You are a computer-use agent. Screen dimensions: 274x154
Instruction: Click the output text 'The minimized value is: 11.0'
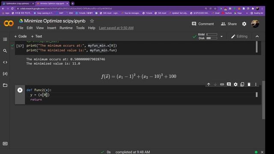[53, 64]
